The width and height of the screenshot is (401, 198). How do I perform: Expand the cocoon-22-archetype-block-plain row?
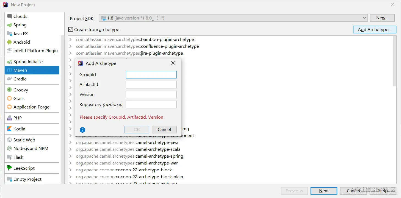pyautogui.click(x=71, y=177)
